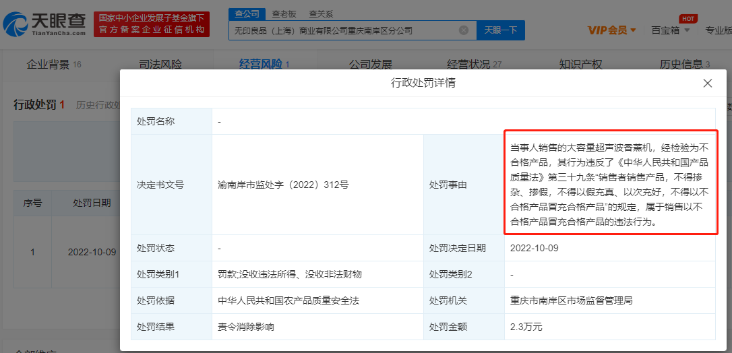The image size is (732, 353).
Task: Clear the search box text
Action: [464, 30]
